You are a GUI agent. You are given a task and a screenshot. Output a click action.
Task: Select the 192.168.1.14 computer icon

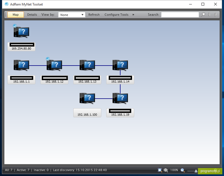tap(120, 65)
